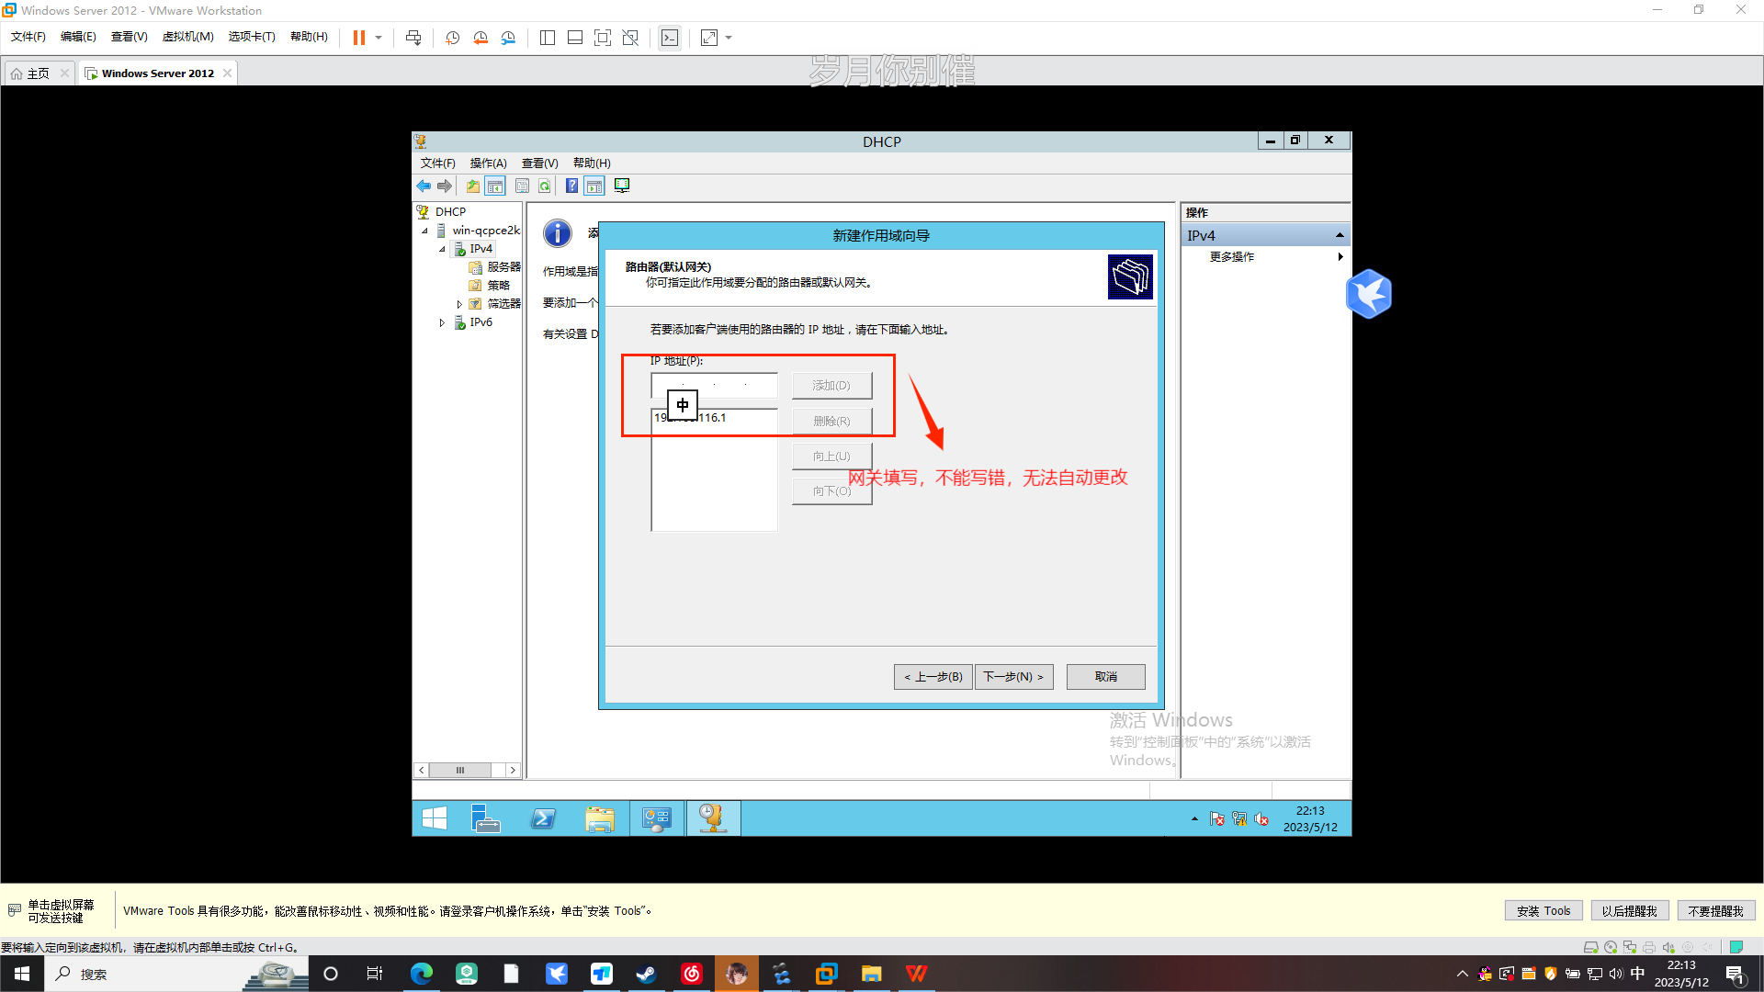Image resolution: width=1764 pixels, height=992 pixels.
Task: Expand 更多操作 submenu arrow
Action: pyautogui.click(x=1340, y=257)
